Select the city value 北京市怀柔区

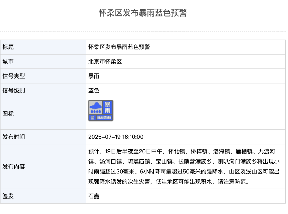click(105, 61)
